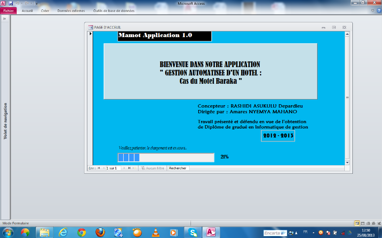382x238 pixels.
Task: Minimize the PAGE D'ACCEUIL form window
Action: coord(323,28)
